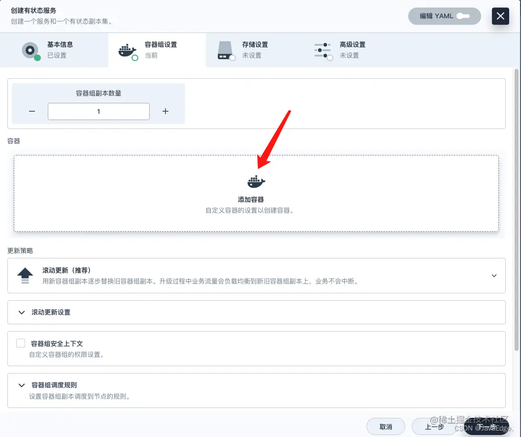Increase replica count with plus icon
The width and height of the screenshot is (521, 437).
(165, 111)
